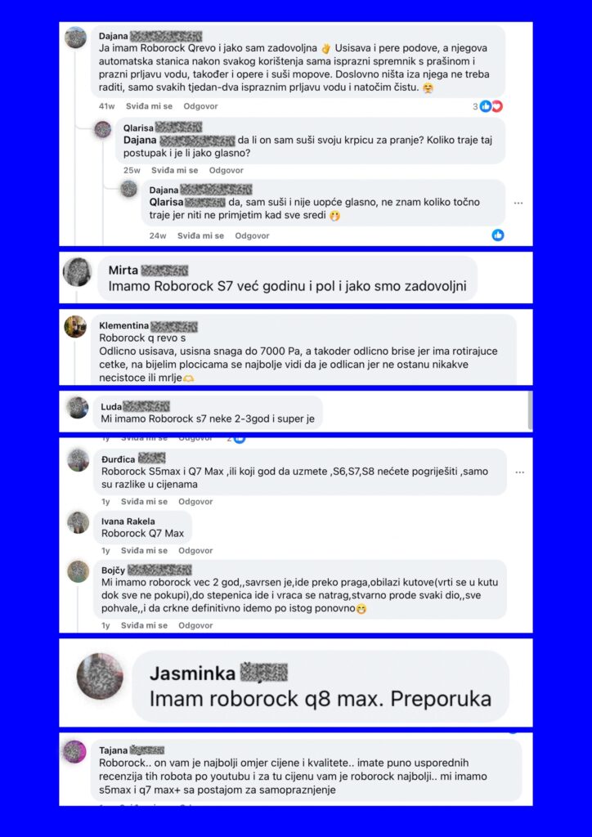Click Qlarisa's profile avatar
This screenshot has height=837, width=592.
[102, 129]
